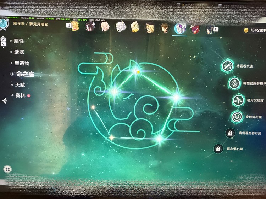This screenshot has height=199, width=266.
Task: Click the 曉月又經宵 label
Action: coord(255,100)
